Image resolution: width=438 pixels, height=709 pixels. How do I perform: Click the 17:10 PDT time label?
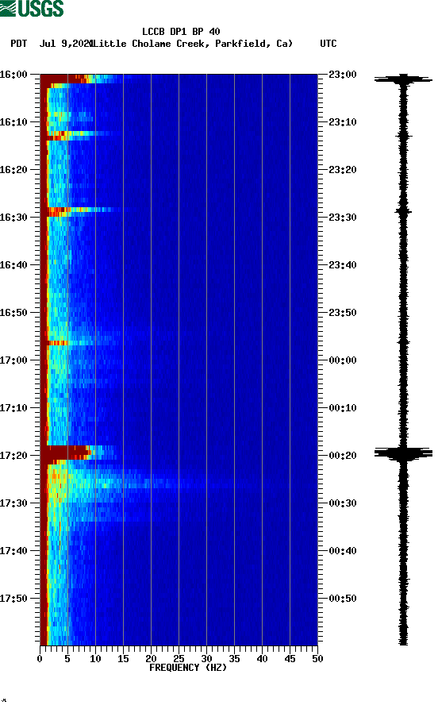pyautogui.click(x=13, y=408)
